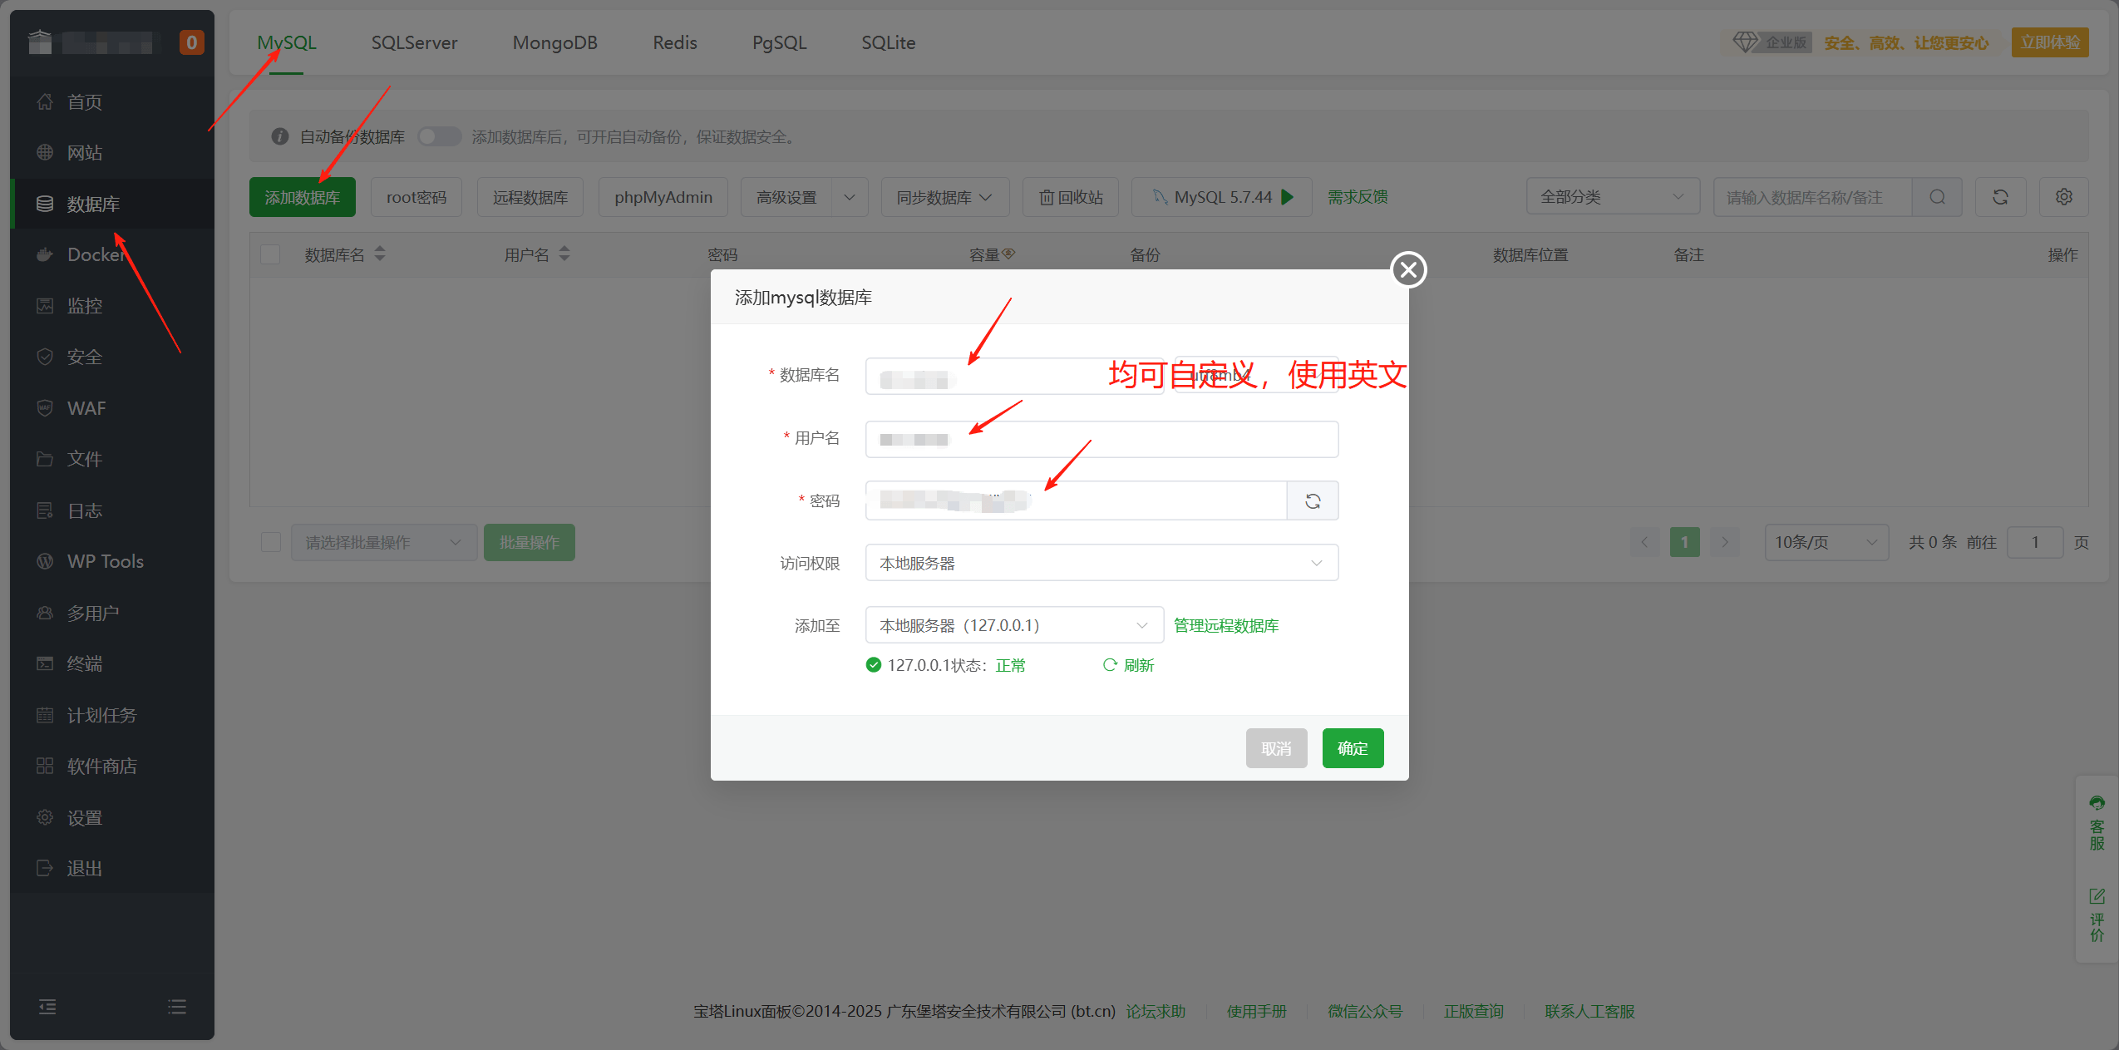Click the 客服 customer service icon
The height and width of the screenshot is (1050, 2119).
pyautogui.click(x=2097, y=803)
